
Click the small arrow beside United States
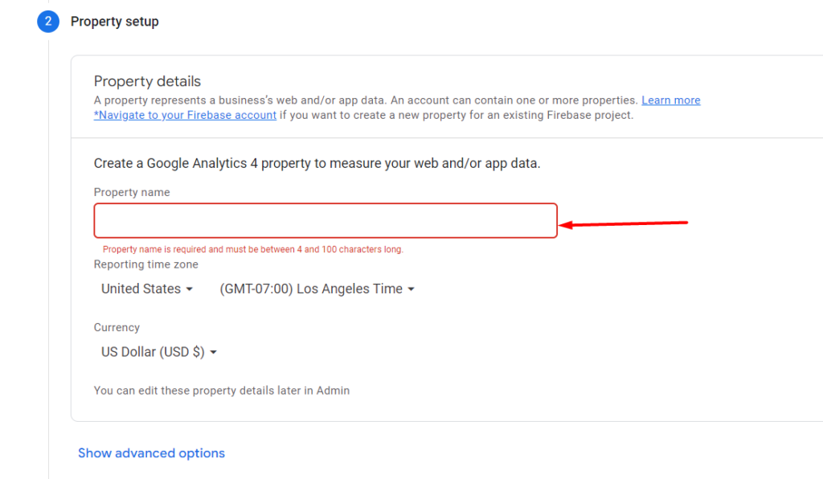tap(190, 289)
